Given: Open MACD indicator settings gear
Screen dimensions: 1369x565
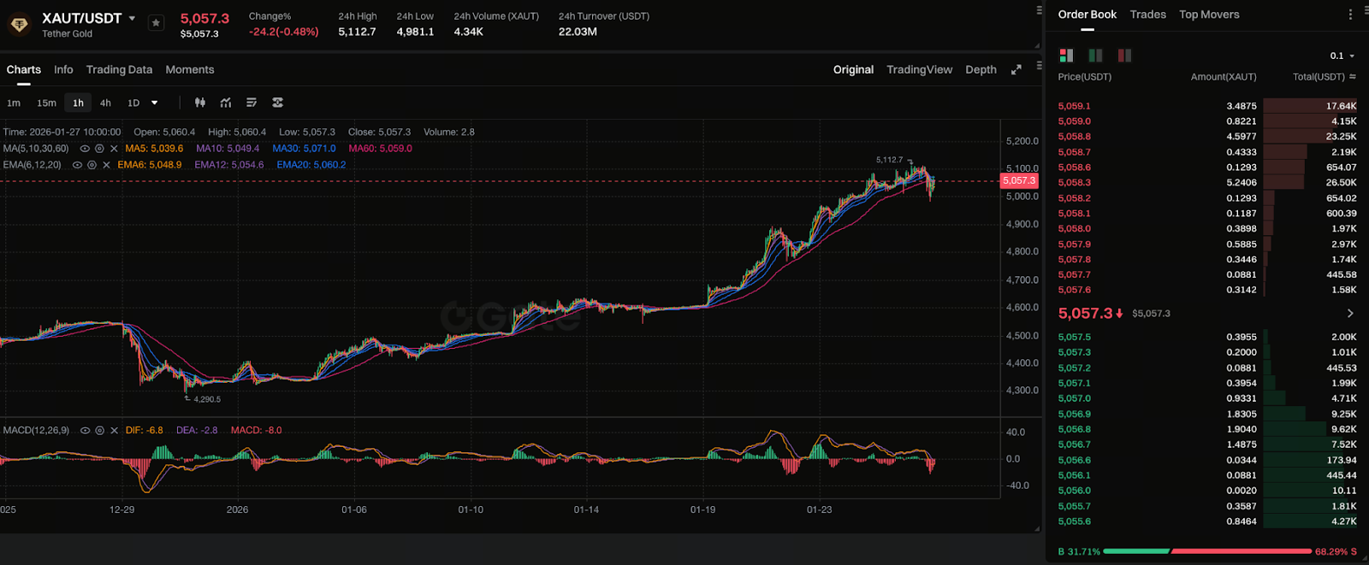Looking at the screenshot, I should click(x=100, y=431).
